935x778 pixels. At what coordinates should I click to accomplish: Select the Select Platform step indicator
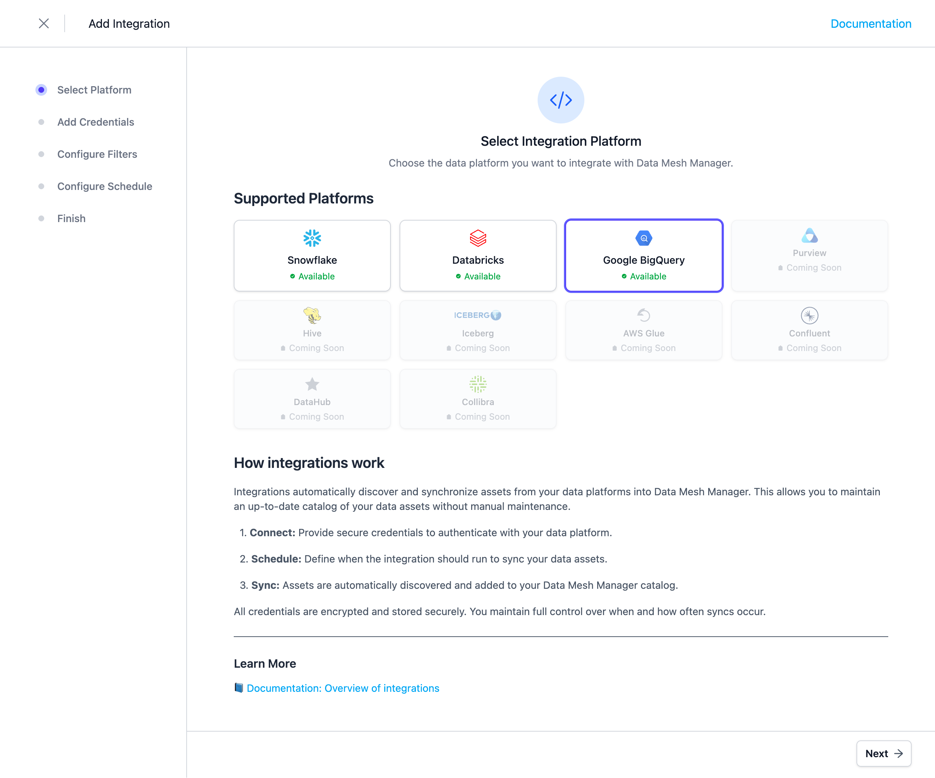click(x=41, y=89)
